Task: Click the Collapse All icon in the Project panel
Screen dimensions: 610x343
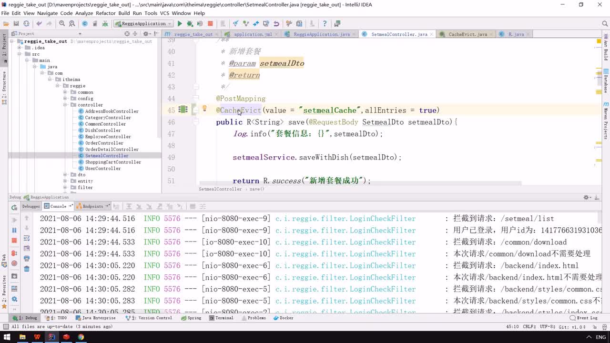Action: tap(136, 34)
